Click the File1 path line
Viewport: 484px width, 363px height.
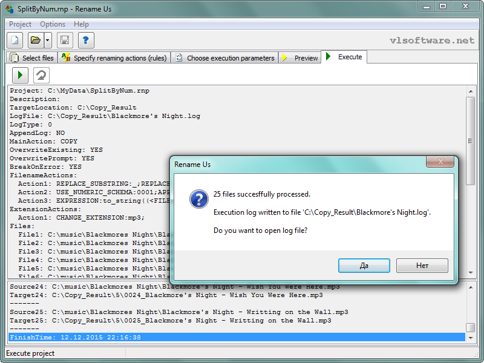(x=94, y=235)
